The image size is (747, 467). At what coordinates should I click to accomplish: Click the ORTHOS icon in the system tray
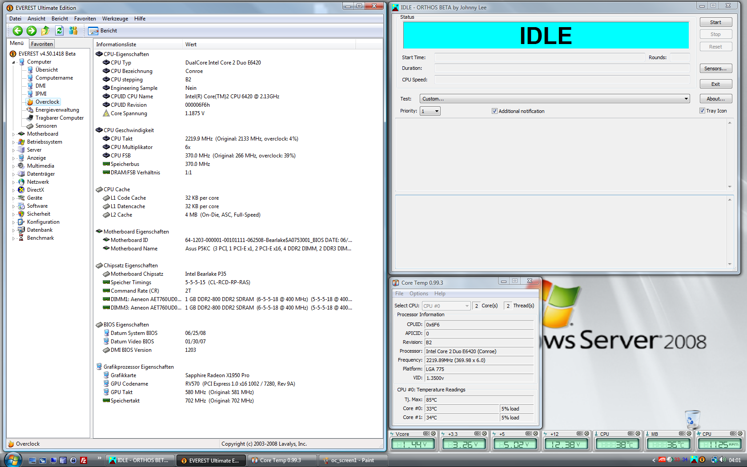694,460
